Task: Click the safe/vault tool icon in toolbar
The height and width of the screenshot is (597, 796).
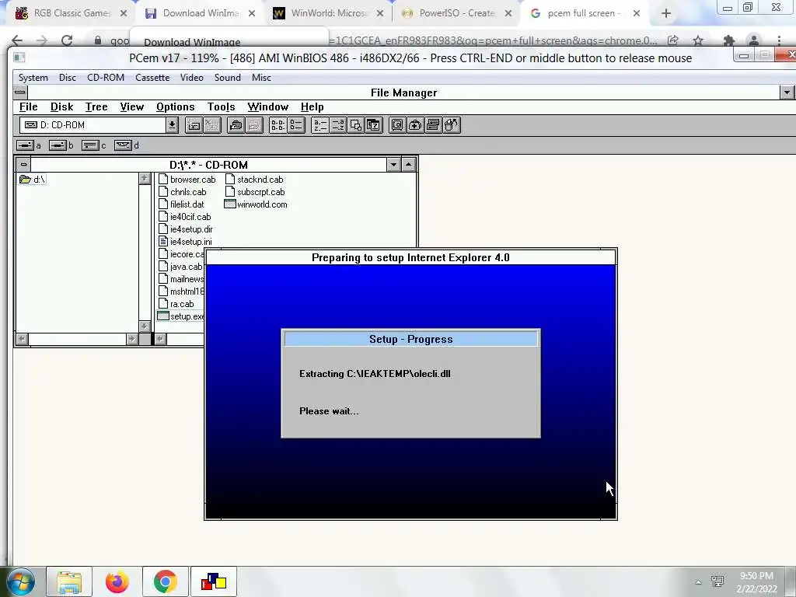Action: click(397, 125)
